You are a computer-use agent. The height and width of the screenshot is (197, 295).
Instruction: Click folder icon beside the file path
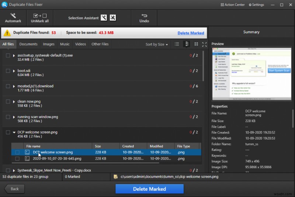point(115,177)
